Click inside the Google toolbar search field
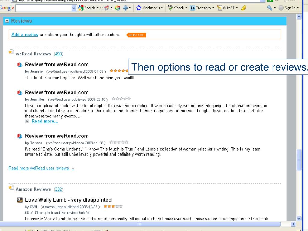 point(44,8)
